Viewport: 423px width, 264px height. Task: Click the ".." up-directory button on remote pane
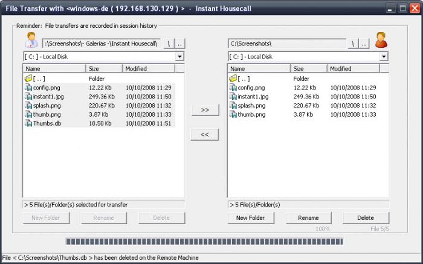tap(364, 43)
